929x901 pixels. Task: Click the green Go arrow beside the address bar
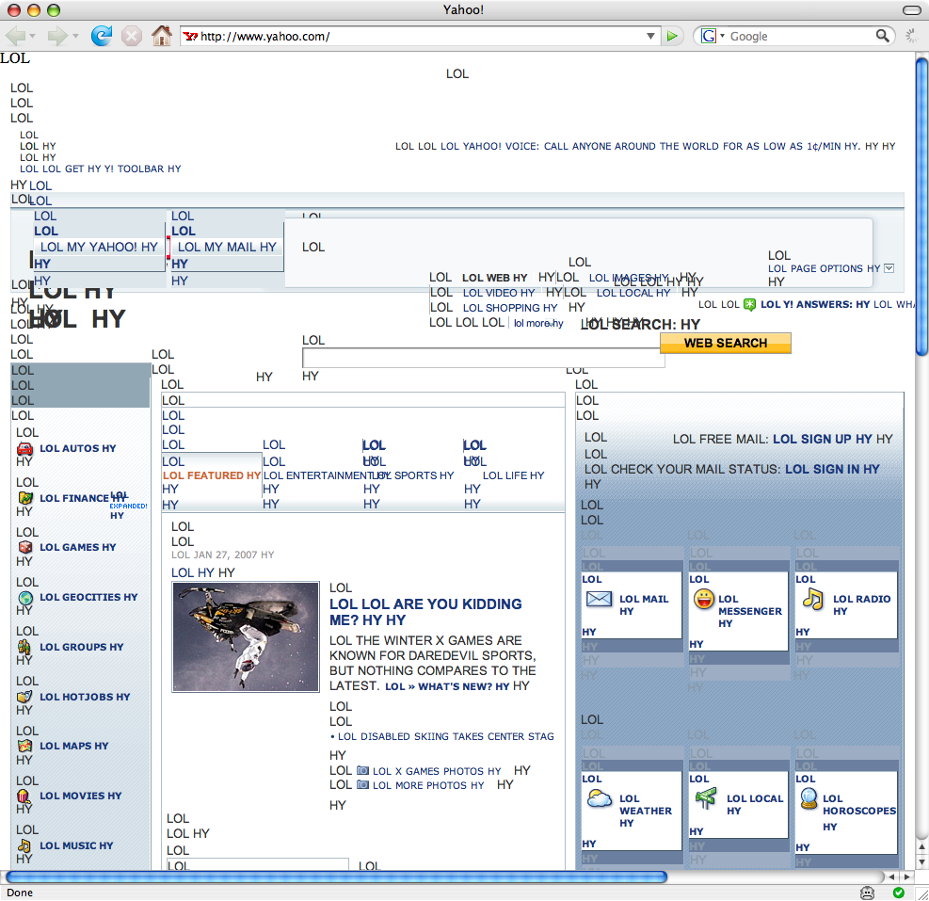(x=672, y=36)
